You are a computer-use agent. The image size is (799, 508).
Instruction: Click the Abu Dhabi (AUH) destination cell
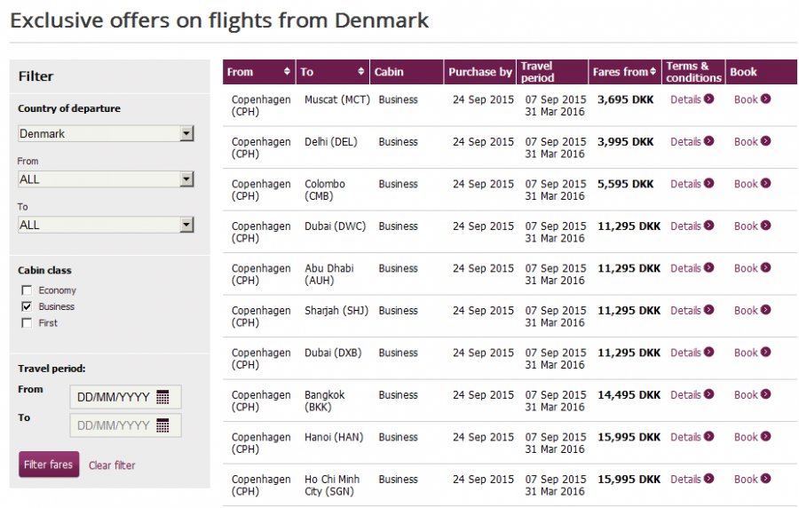[329, 274]
